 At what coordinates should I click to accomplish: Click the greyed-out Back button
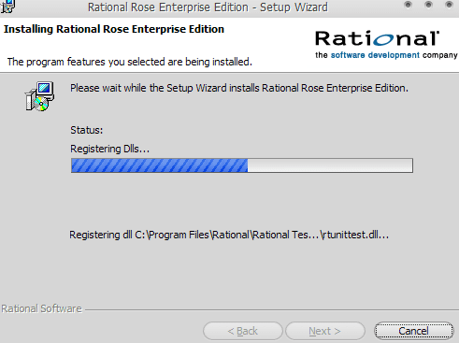tap(243, 331)
